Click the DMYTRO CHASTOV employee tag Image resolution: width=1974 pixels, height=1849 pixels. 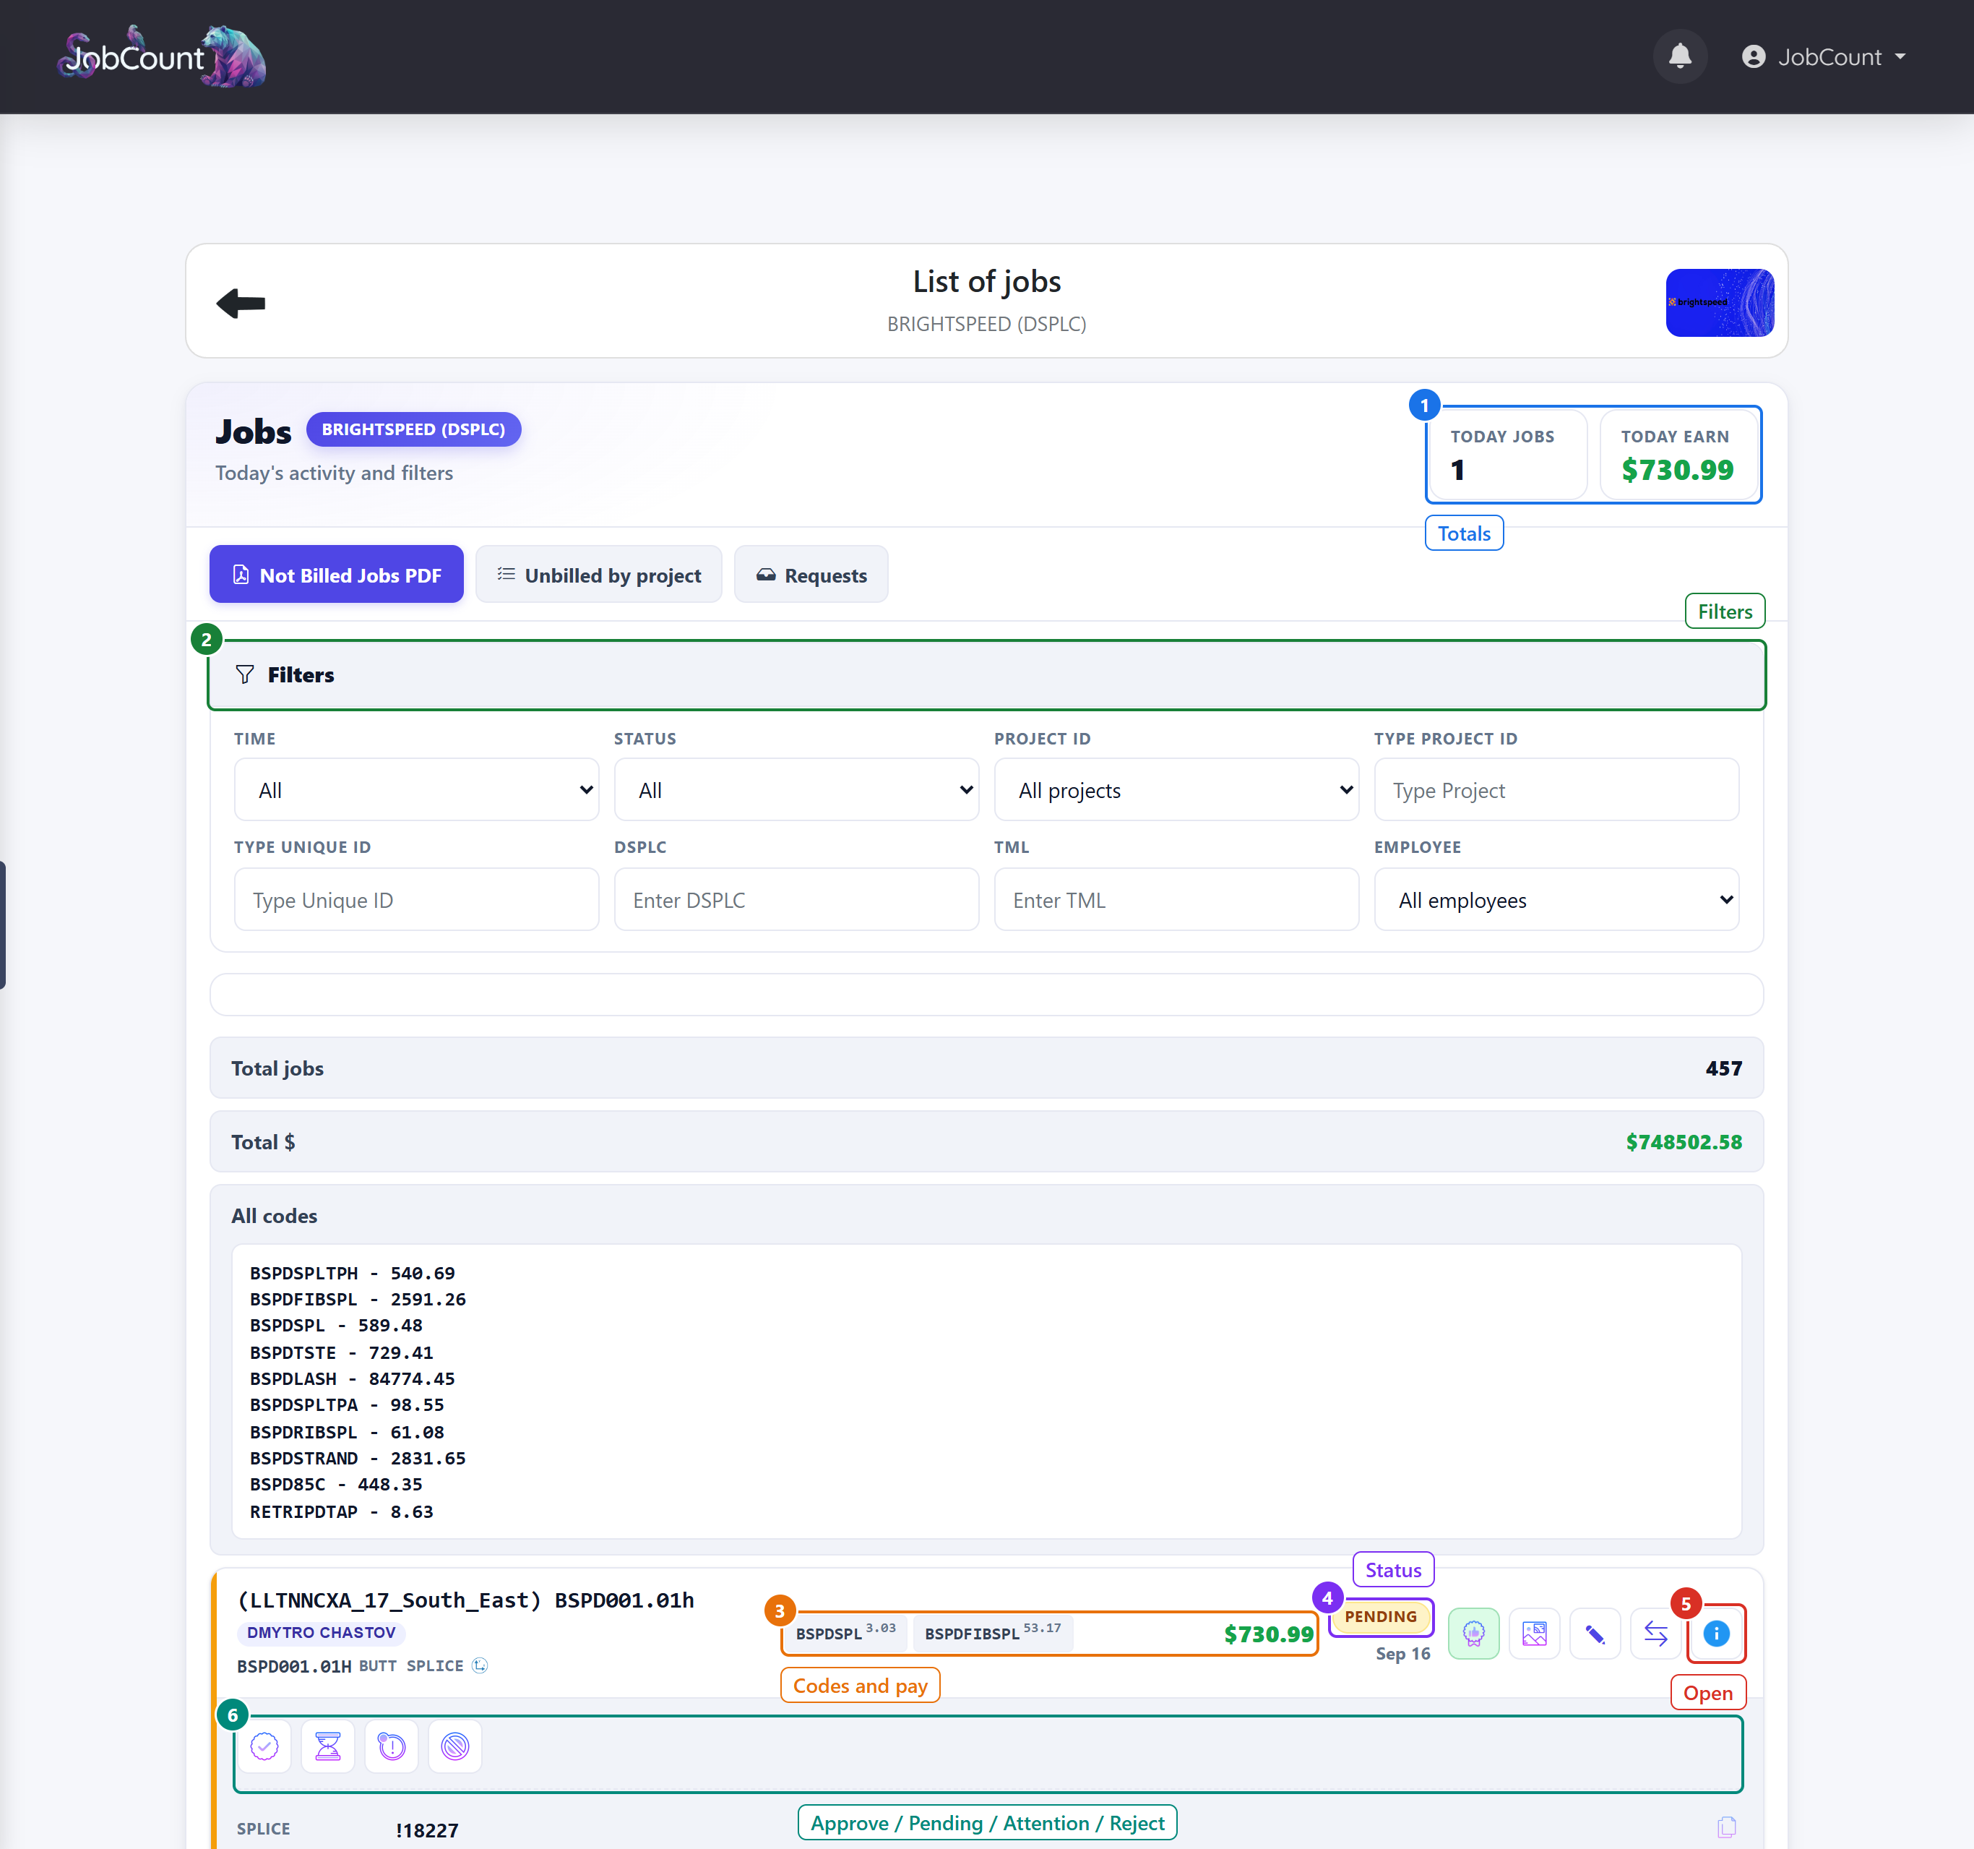322,1632
